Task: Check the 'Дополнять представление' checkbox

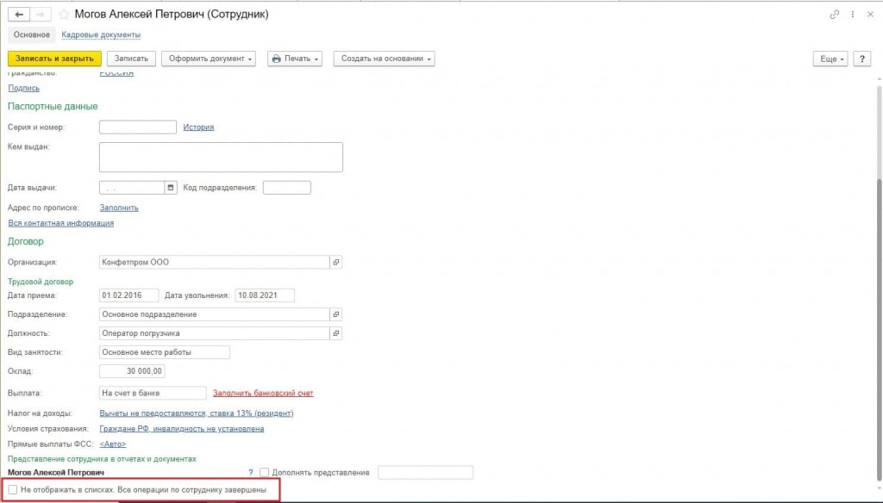Action: click(265, 473)
